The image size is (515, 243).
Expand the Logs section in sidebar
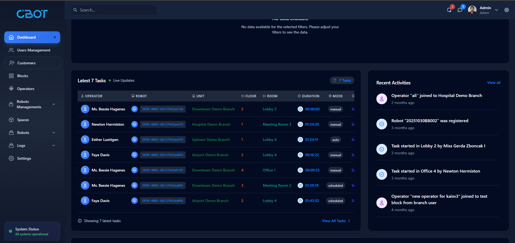(54, 145)
